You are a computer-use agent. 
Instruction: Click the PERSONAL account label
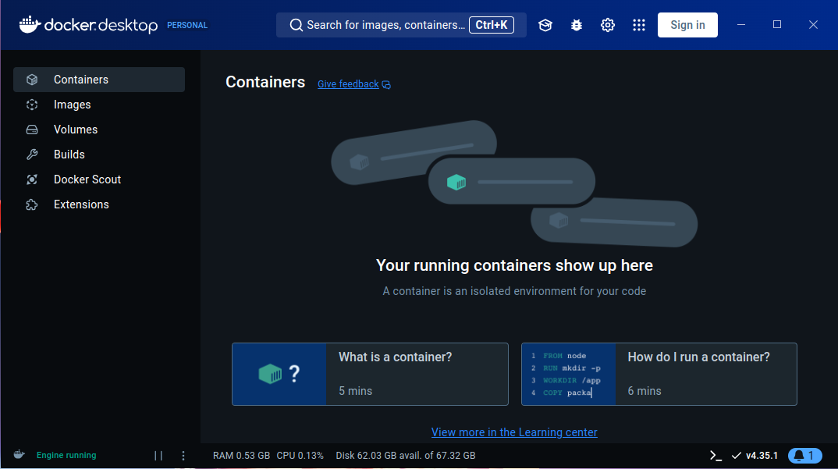click(x=186, y=24)
